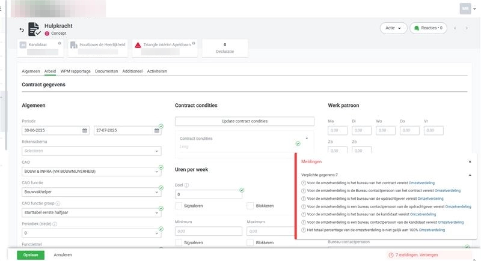The height and width of the screenshot is (261, 481).
Task: Open the Documenten tab
Action: pyautogui.click(x=106, y=71)
